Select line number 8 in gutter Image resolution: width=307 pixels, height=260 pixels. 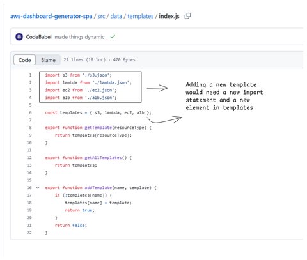30,128
